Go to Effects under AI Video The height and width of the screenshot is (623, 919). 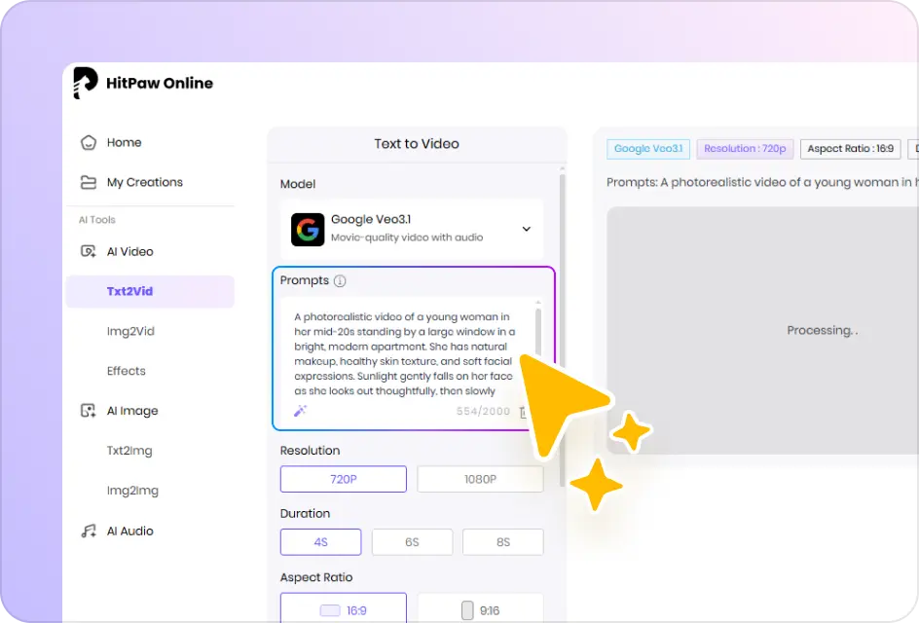[x=127, y=371]
